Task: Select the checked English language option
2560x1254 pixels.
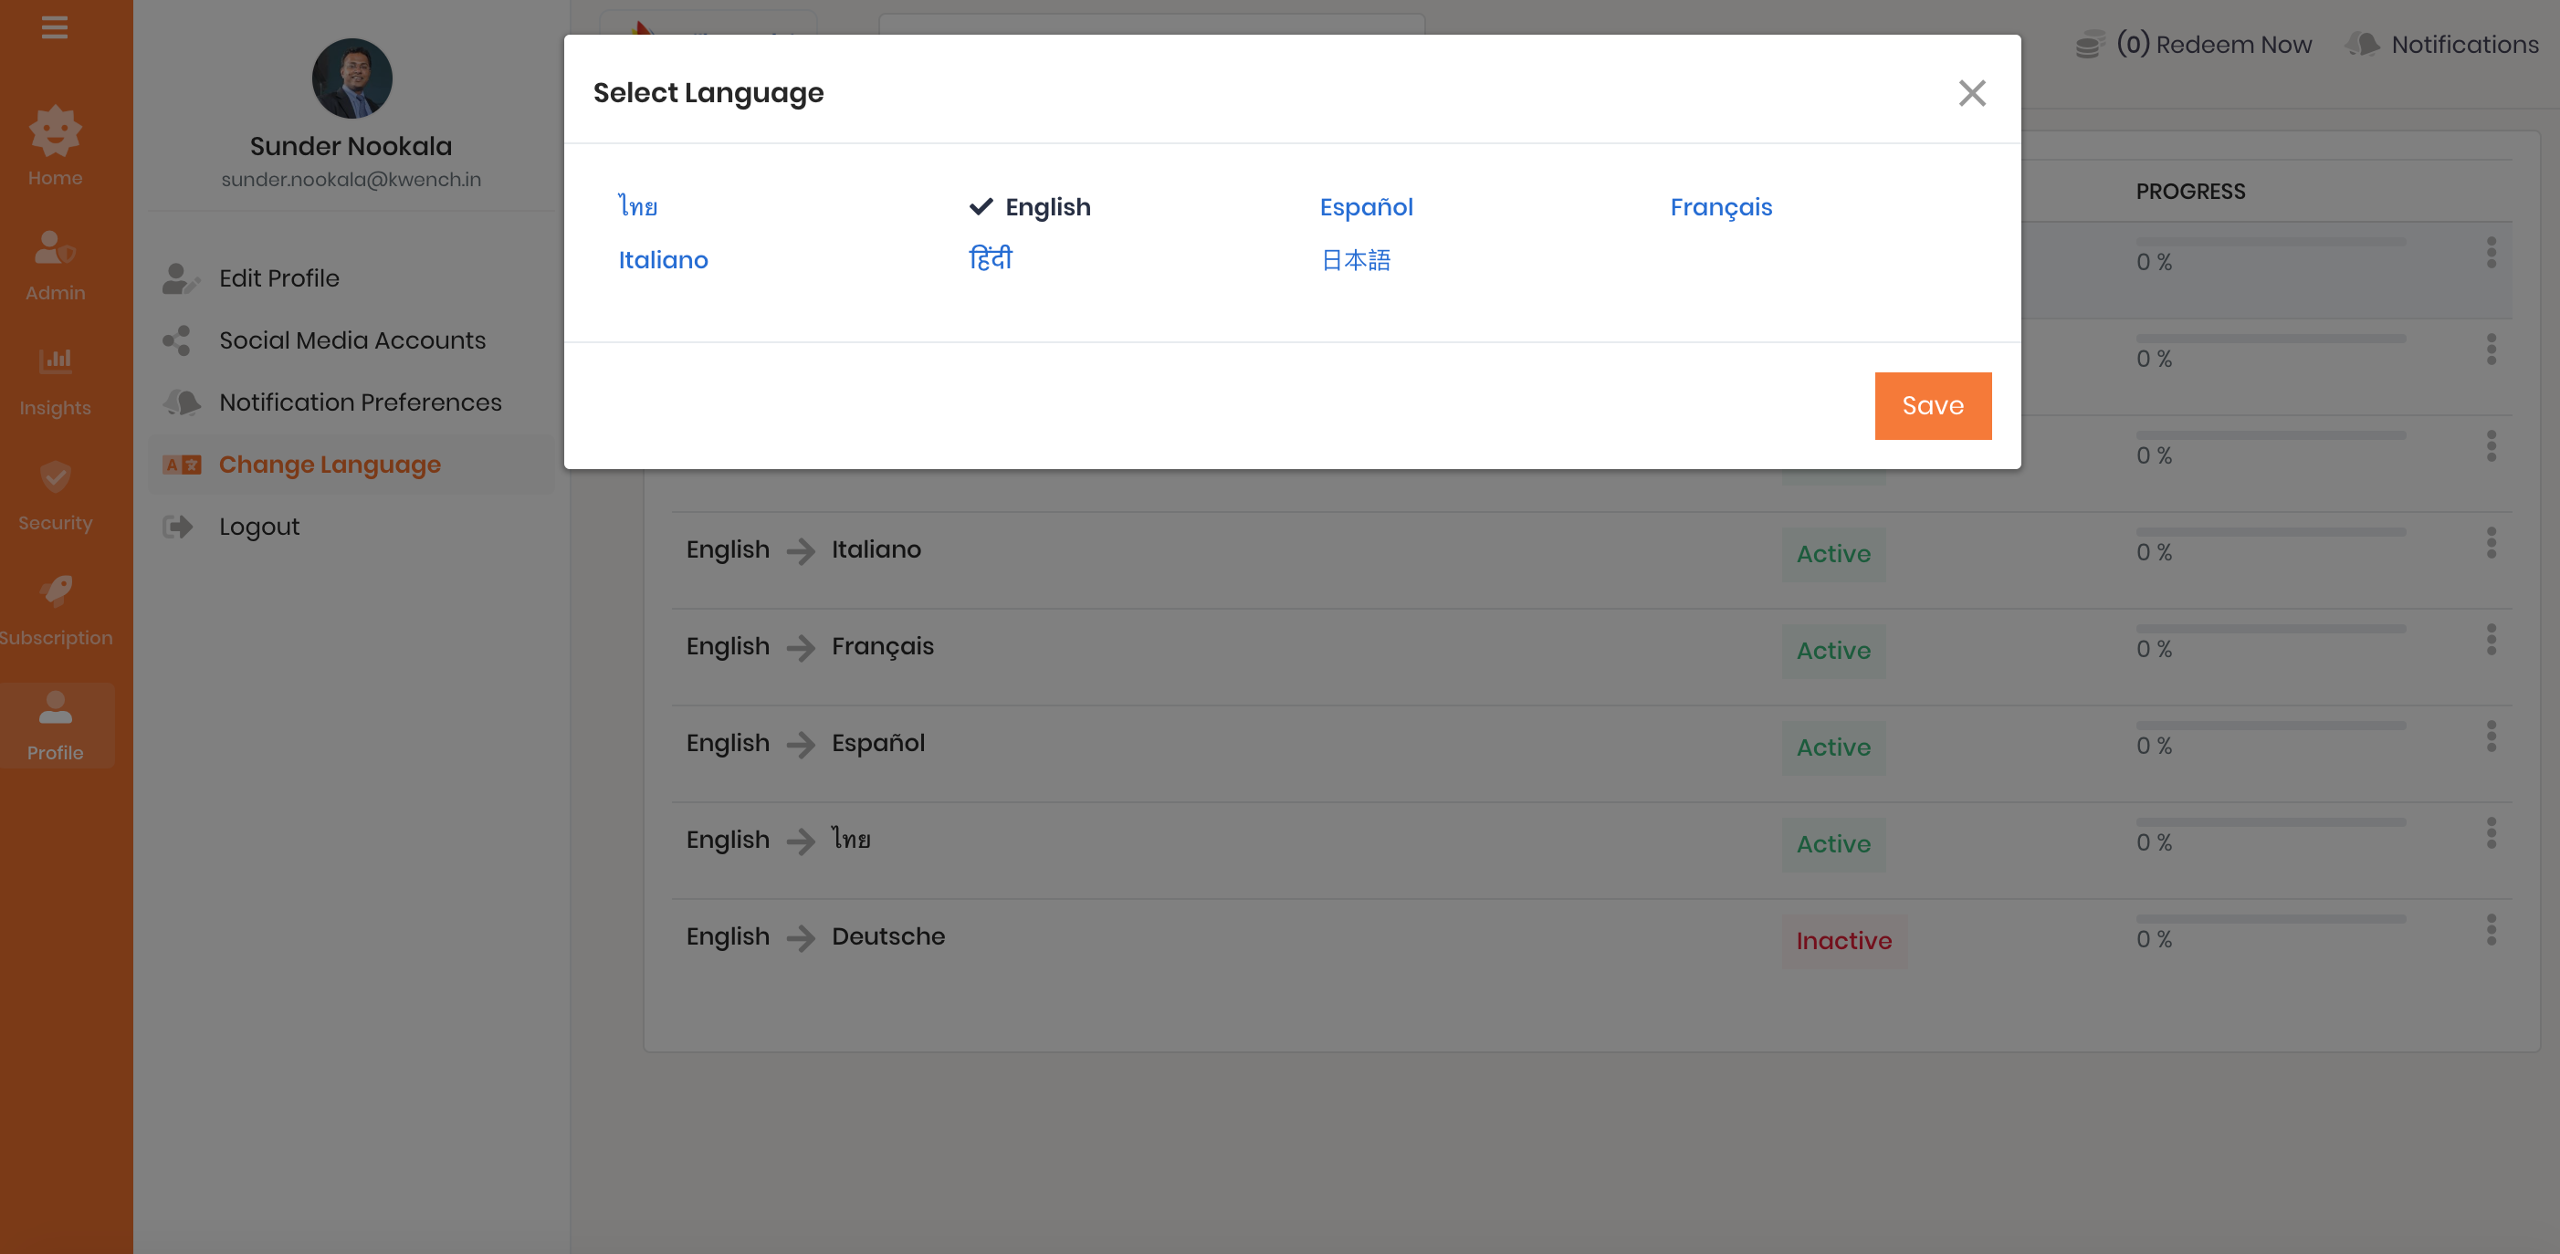Action: [1046, 206]
